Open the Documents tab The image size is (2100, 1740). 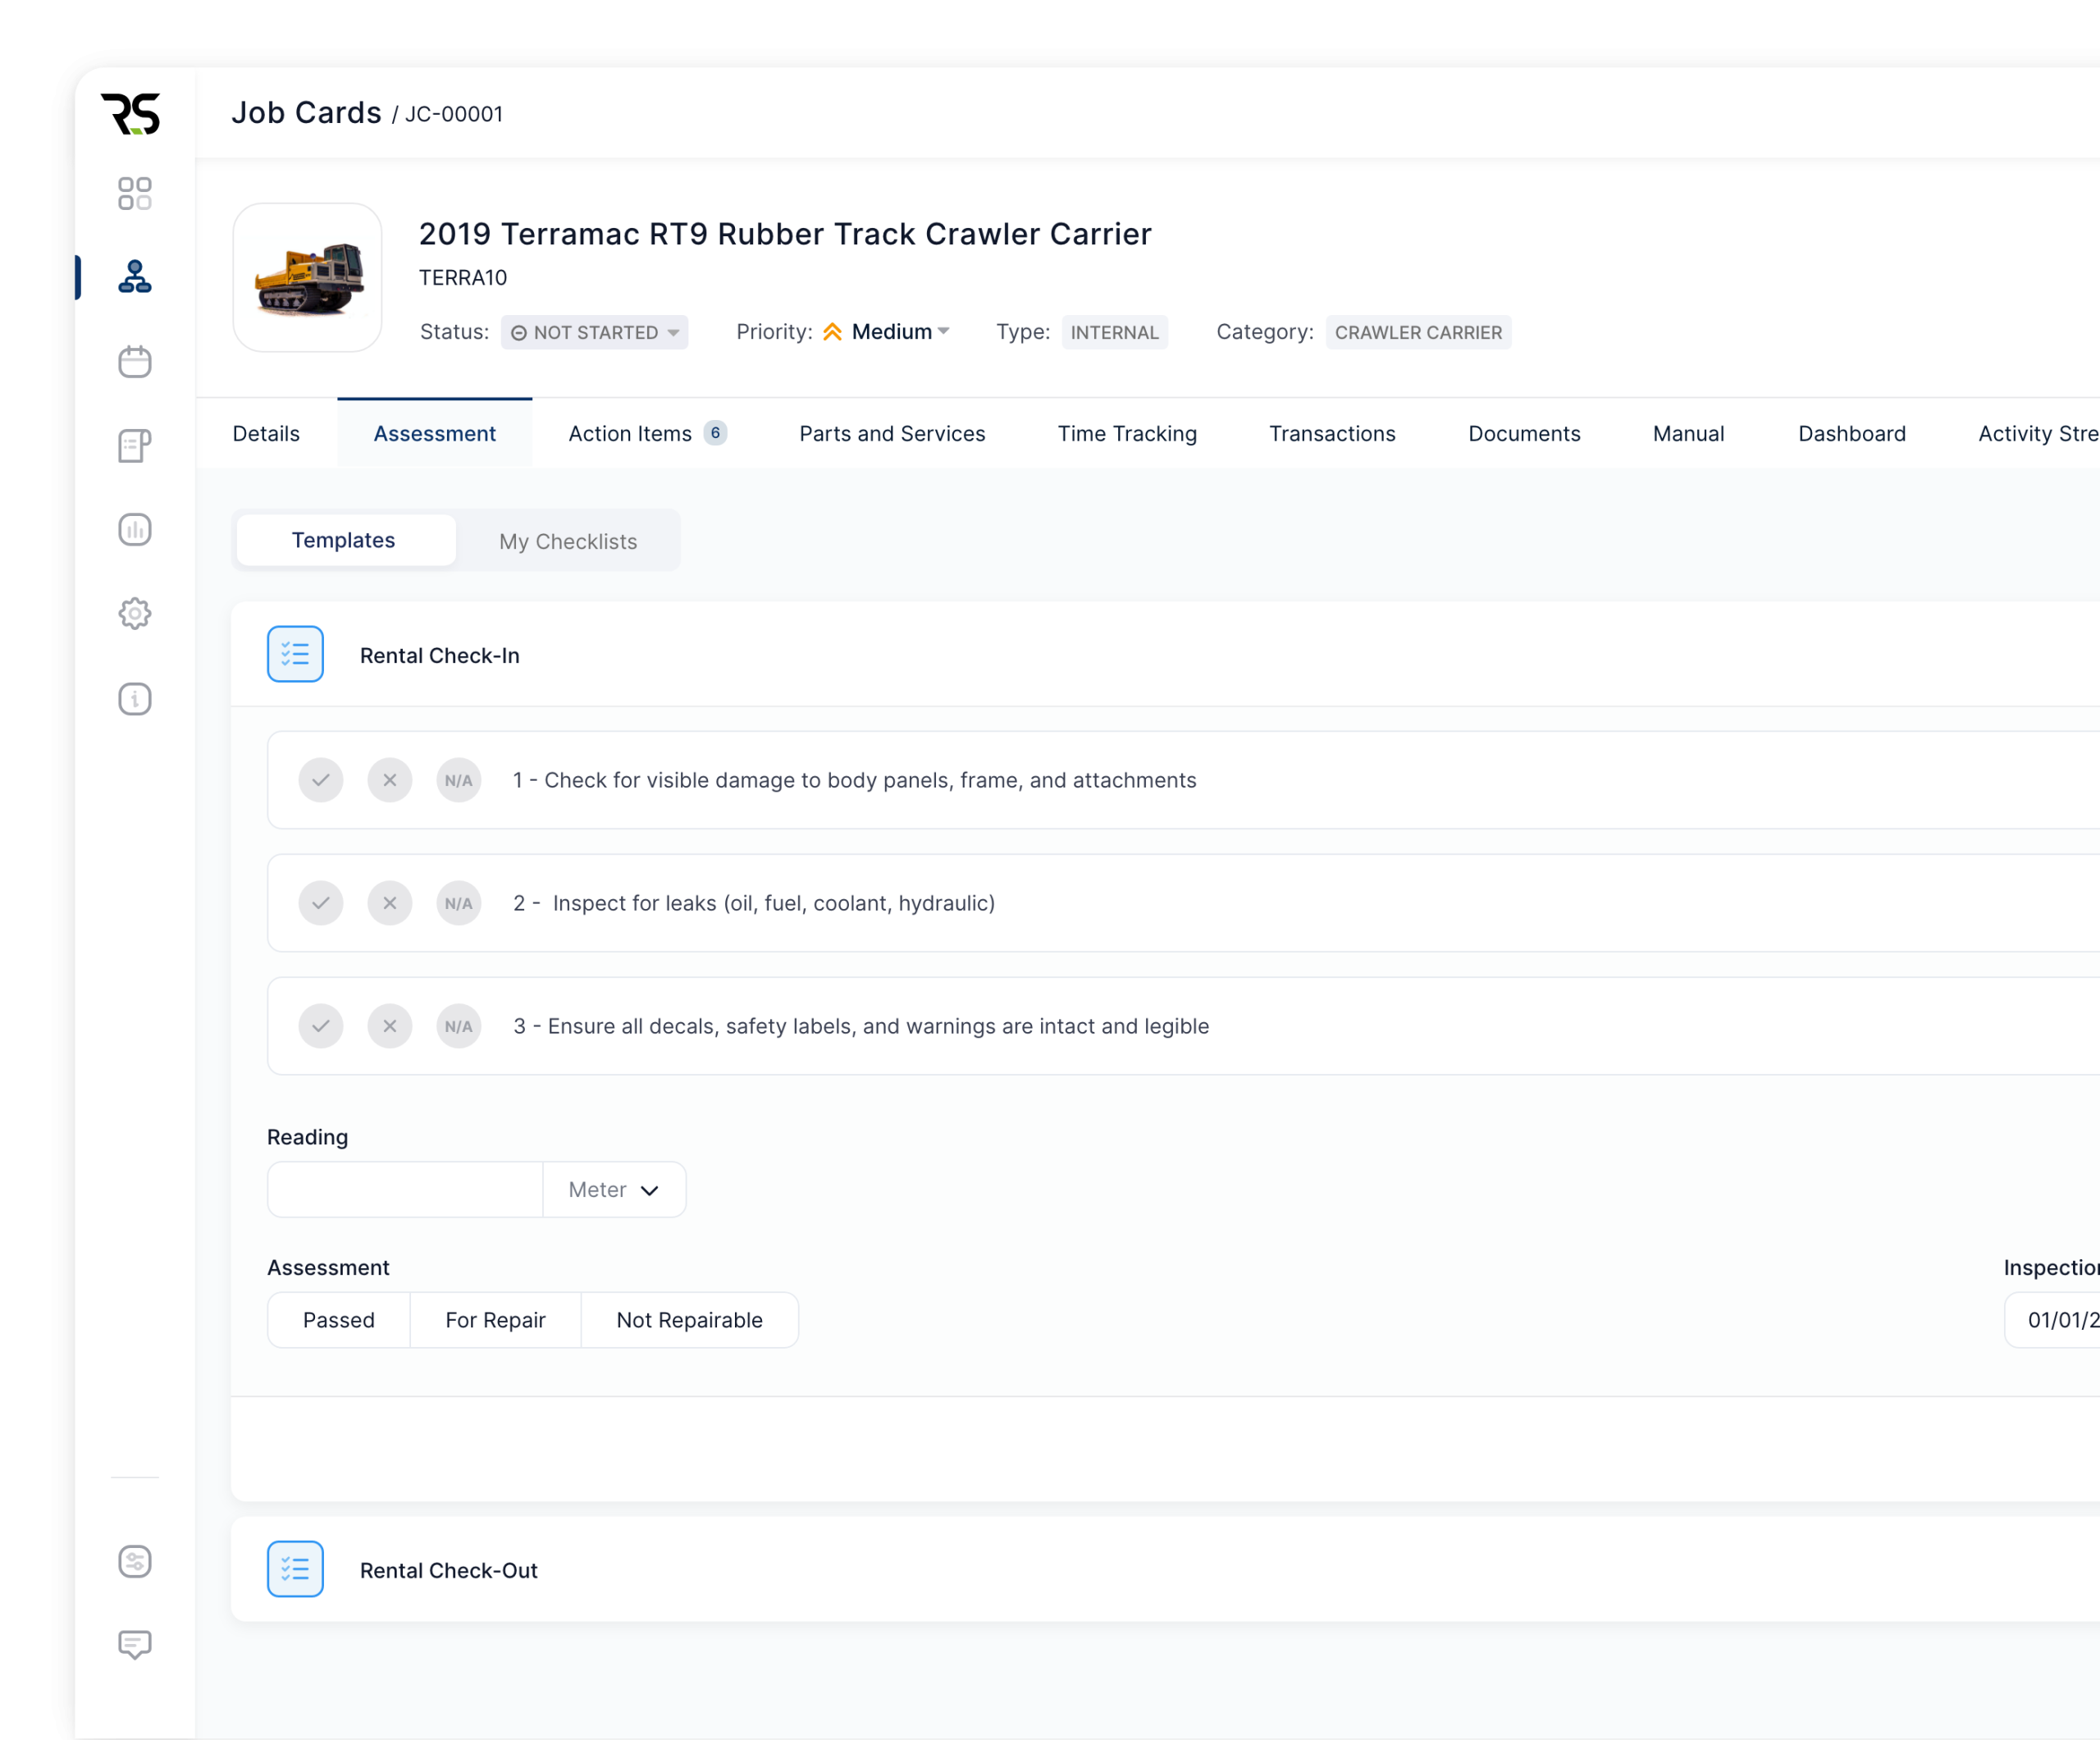tap(1524, 433)
